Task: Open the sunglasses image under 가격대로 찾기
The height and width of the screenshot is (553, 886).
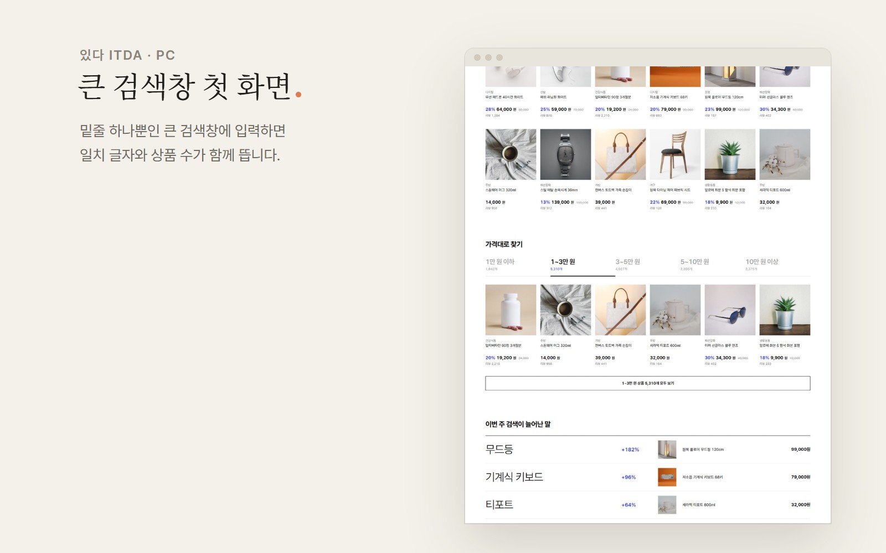Action: click(730, 310)
